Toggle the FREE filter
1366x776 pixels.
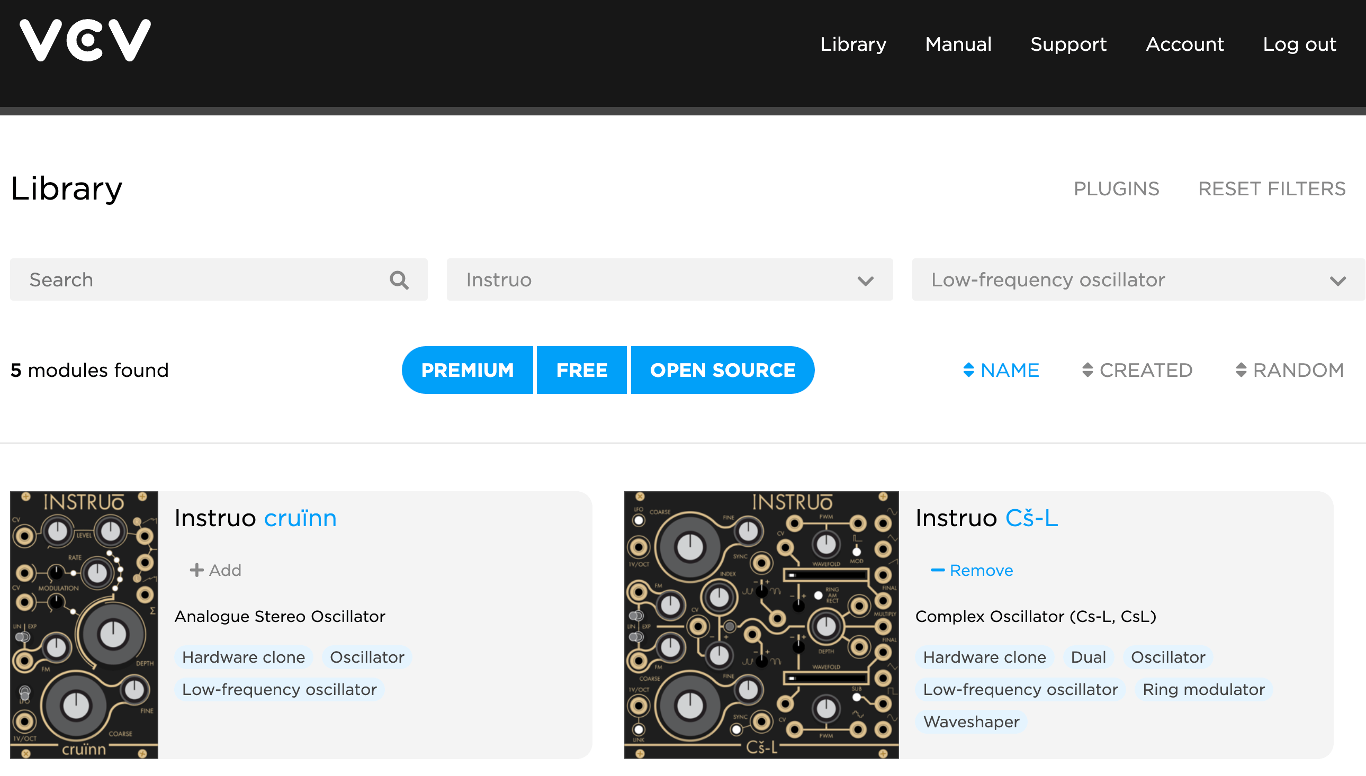coord(581,370)
